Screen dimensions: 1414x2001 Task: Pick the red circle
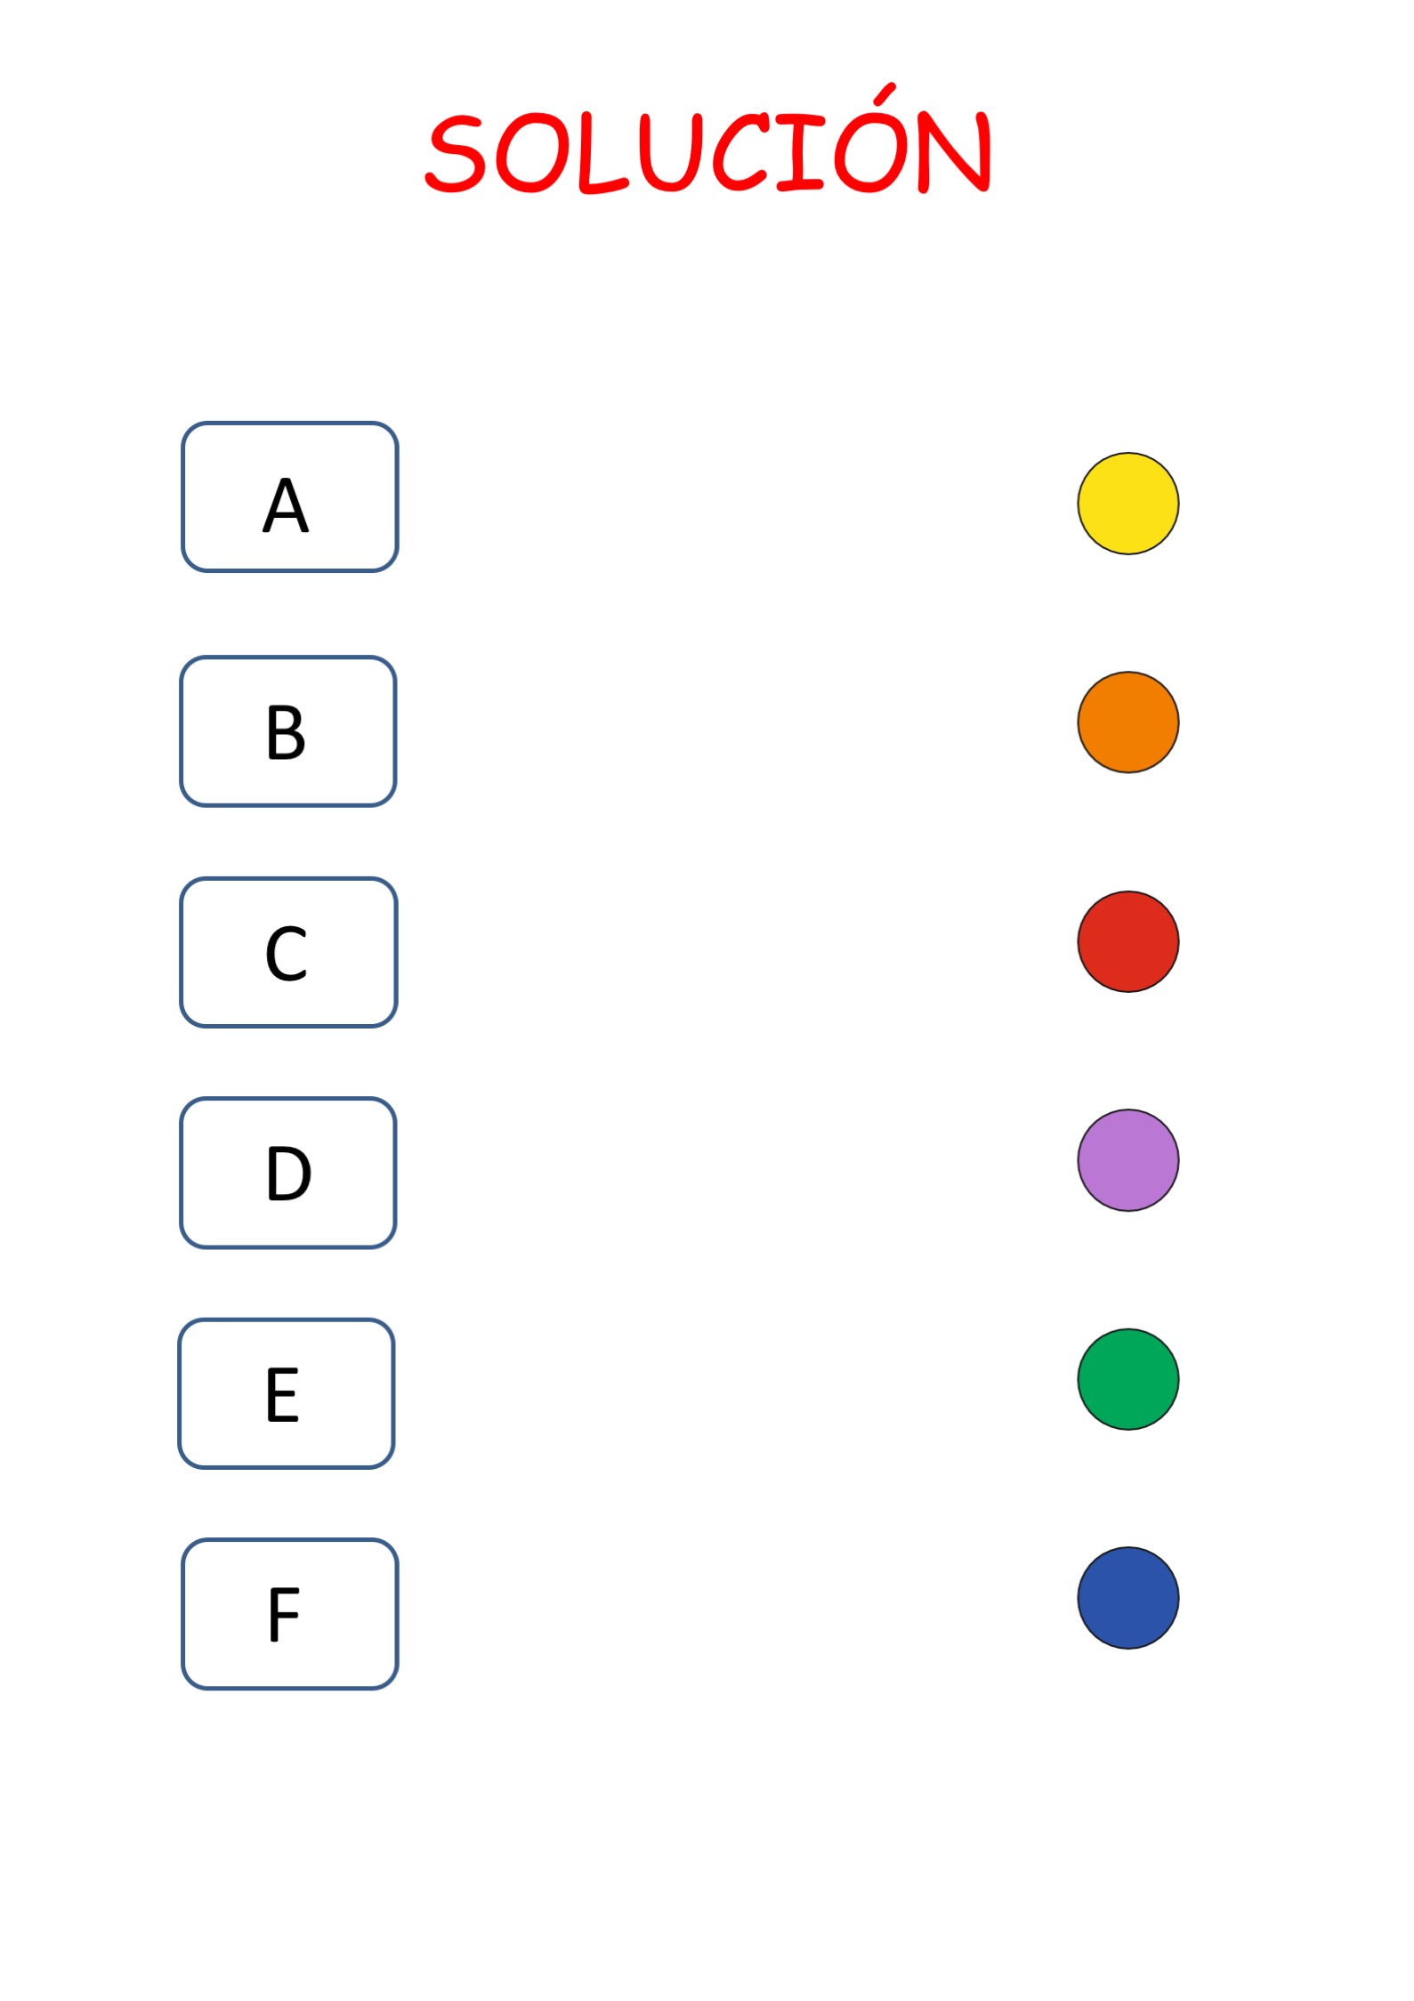[1127, 941]
